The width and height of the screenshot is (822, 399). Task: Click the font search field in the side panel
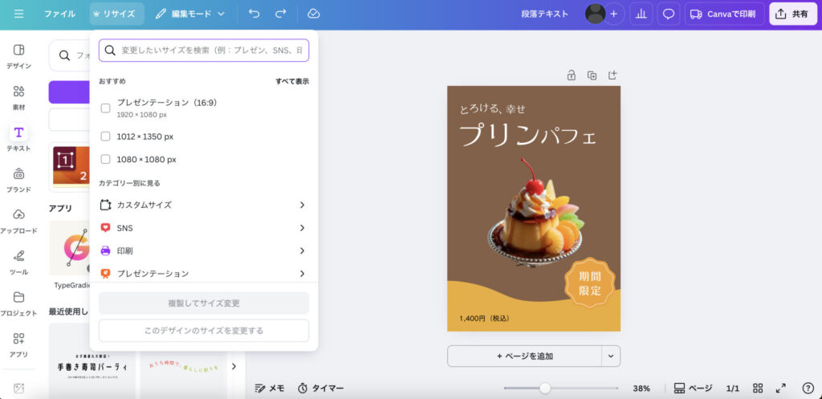[x=69, y=55]
